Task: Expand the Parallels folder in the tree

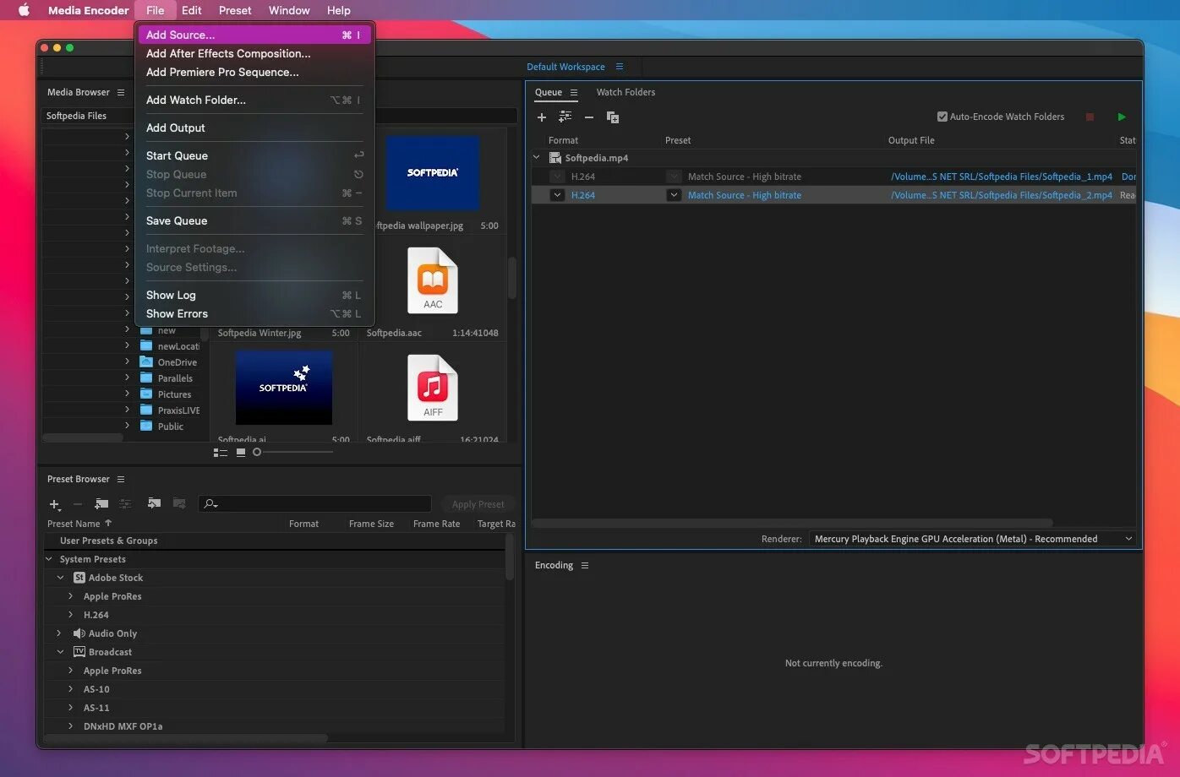Action: [x=128, y=378]
